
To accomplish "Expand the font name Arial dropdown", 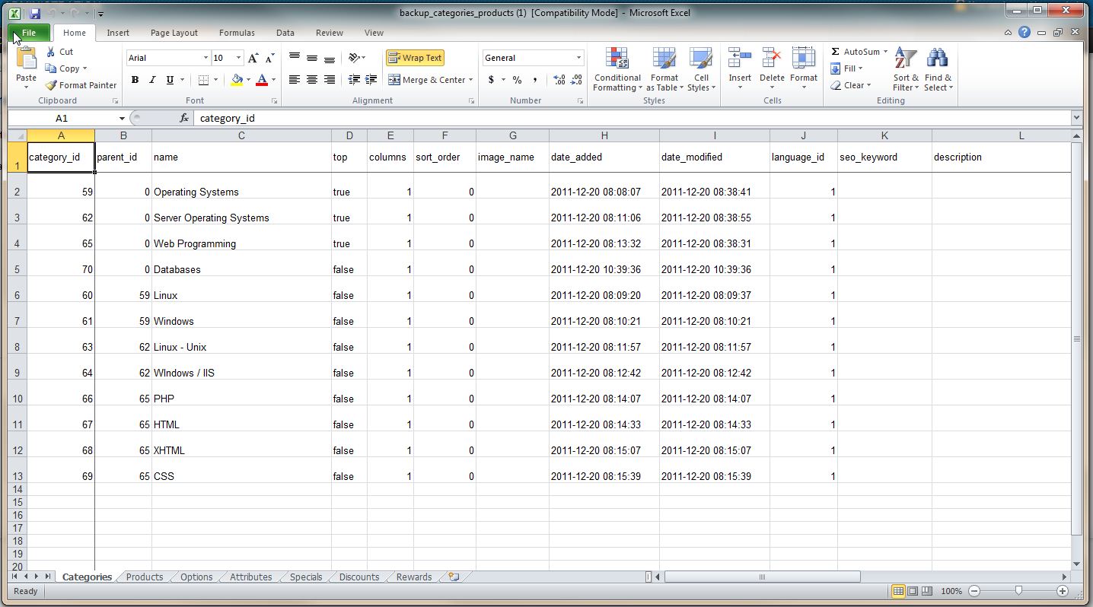I will pos(206,58).
